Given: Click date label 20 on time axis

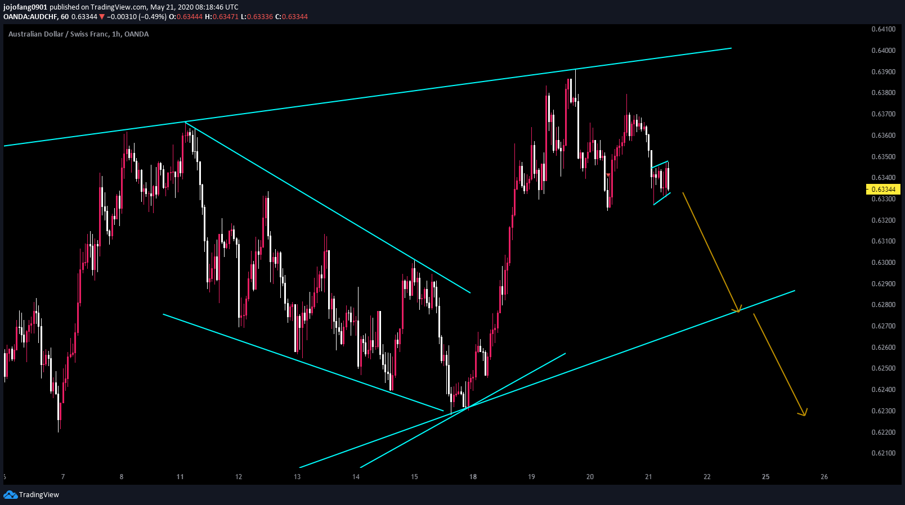Looking at the screenshot, I should pos(590,477).
